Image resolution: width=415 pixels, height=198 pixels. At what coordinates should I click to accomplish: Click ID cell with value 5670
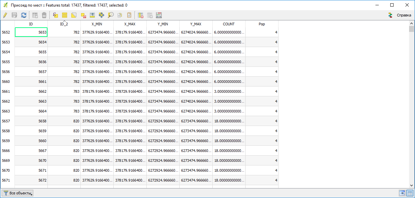pyautogui.click(x=31, y=161)
